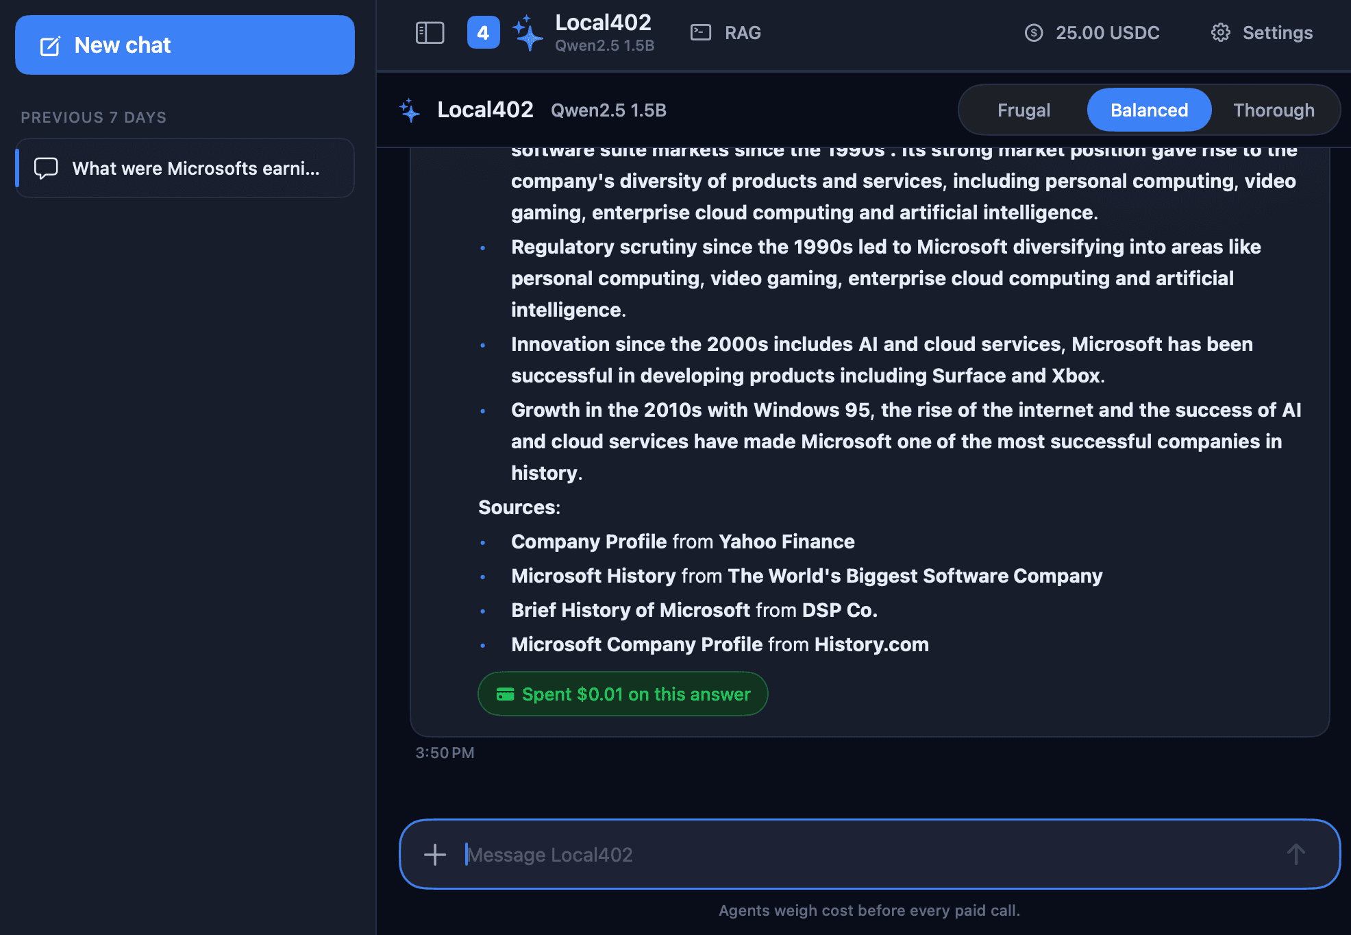Click the 3:50 PM timestamp

tap(445, 753)
